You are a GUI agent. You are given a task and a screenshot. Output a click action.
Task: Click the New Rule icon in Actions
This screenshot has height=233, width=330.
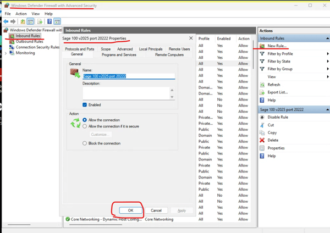tap(262, 46)
